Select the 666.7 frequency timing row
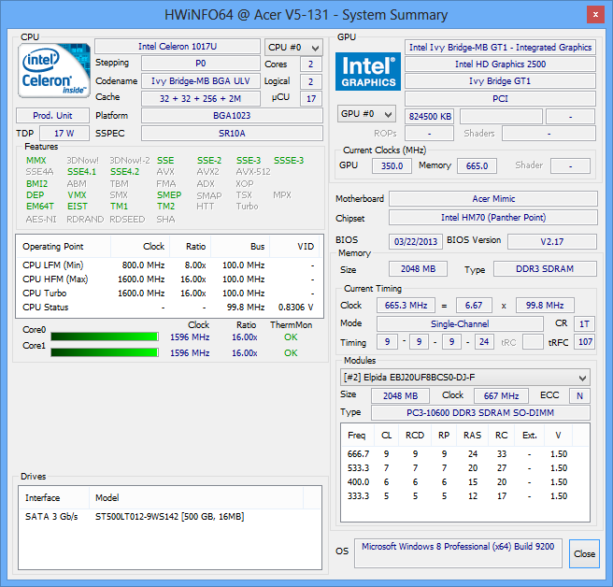Image resolution: width=613 pixels, height=587 pixels. coord(464,454)
